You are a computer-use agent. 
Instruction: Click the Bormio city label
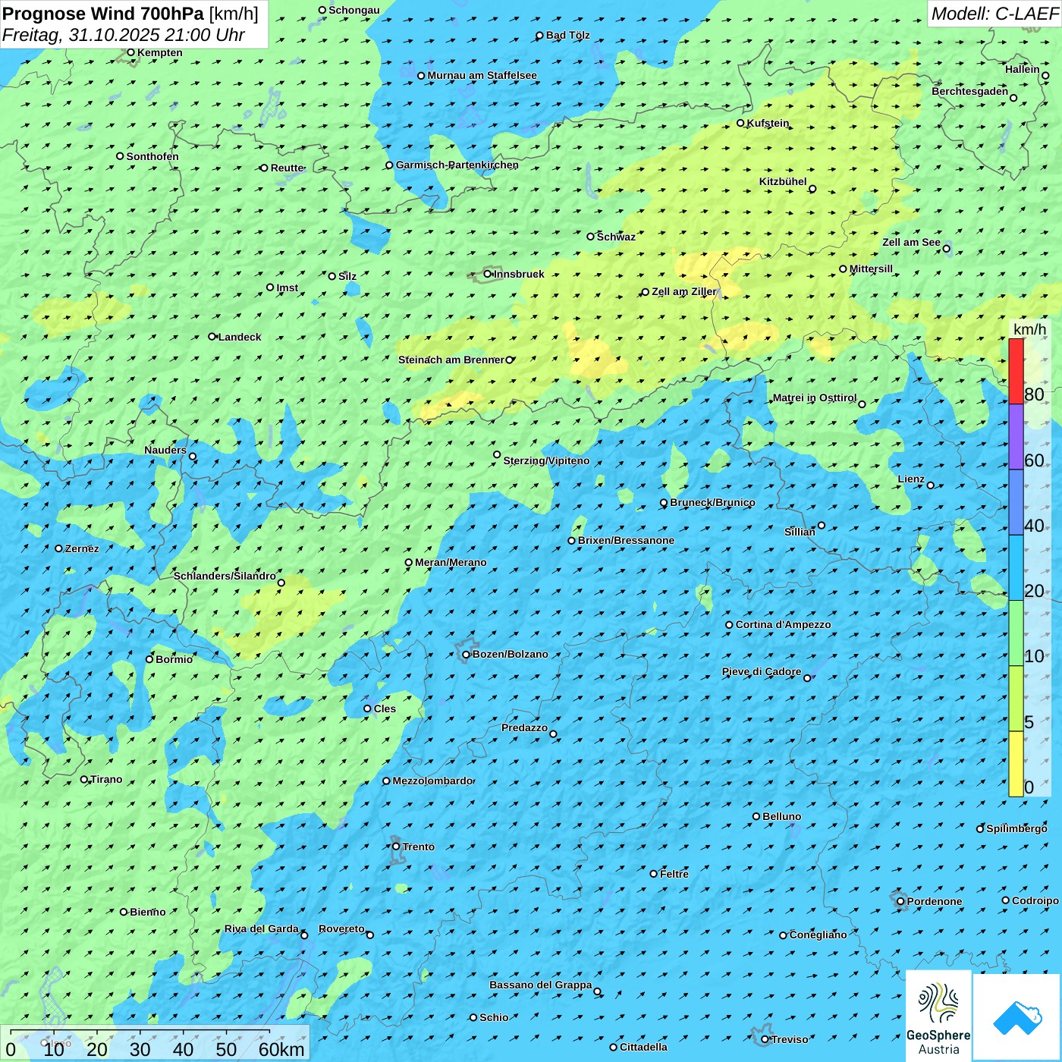[174, 659]
